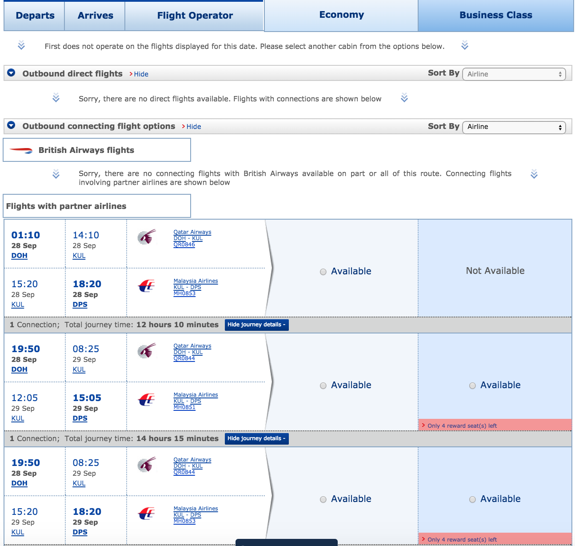Select Economy Available for the 14h15m journey
The width and height of the screenshot is (575, 546).
[x=323, y=385]
